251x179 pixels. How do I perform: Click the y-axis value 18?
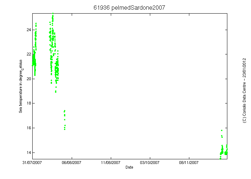pos(29,103)
